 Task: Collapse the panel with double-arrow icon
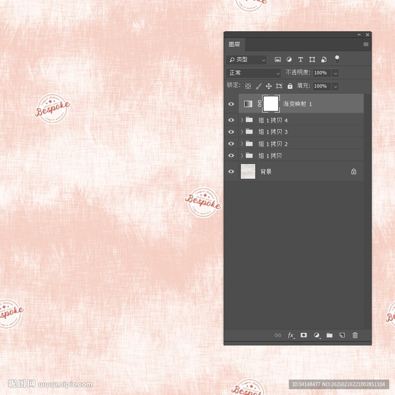click(x=359, y=34)
